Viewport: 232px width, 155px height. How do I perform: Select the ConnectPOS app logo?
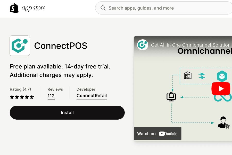click(20, 46)
